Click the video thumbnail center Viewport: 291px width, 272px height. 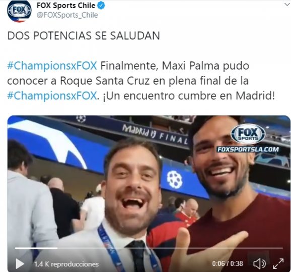(x=149, y=193)
